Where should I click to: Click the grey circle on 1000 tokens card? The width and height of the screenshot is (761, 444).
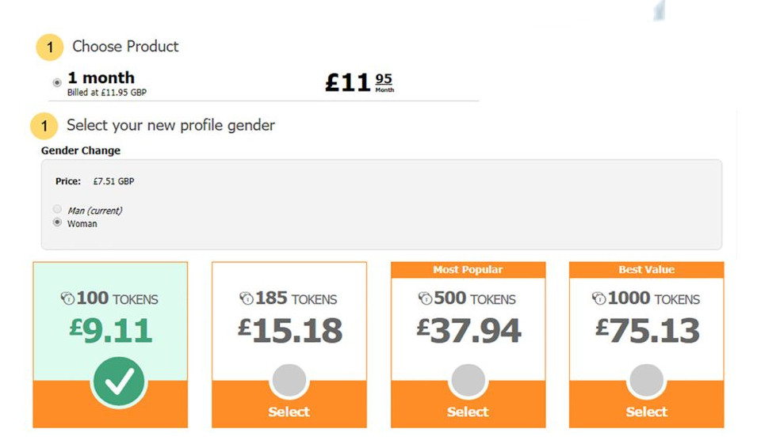(x=646, y=381)
